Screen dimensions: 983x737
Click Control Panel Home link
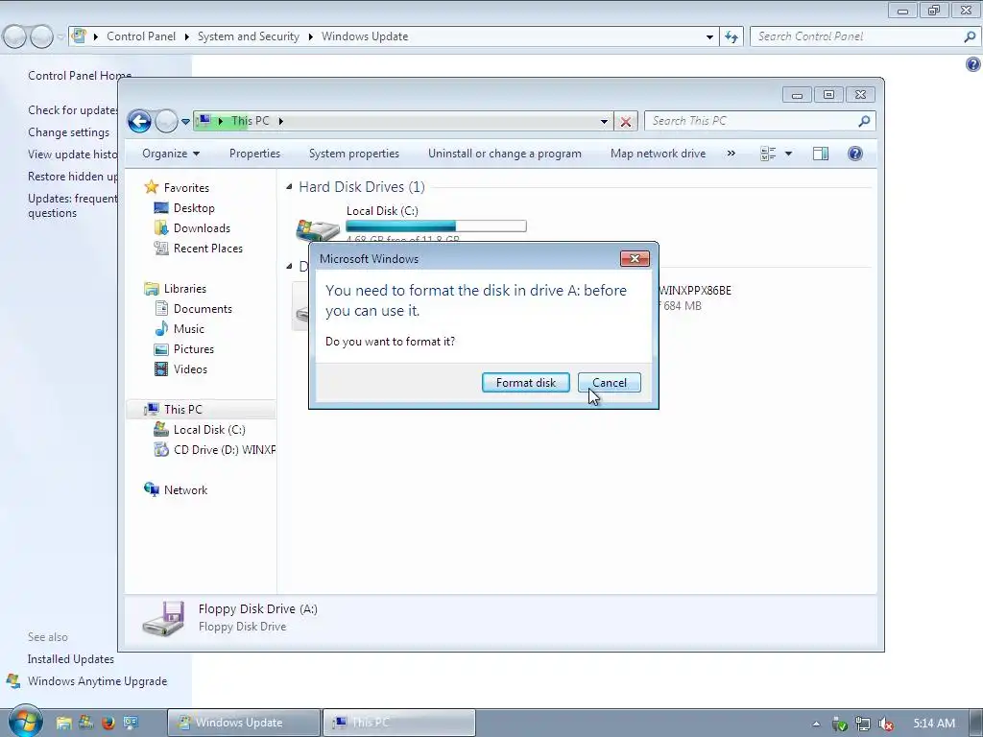coord(80,75)
